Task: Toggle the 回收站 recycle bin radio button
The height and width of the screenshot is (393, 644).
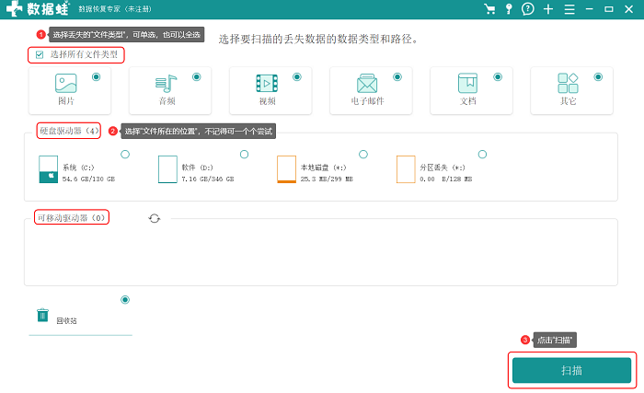Action: click(x=125, y=300)
